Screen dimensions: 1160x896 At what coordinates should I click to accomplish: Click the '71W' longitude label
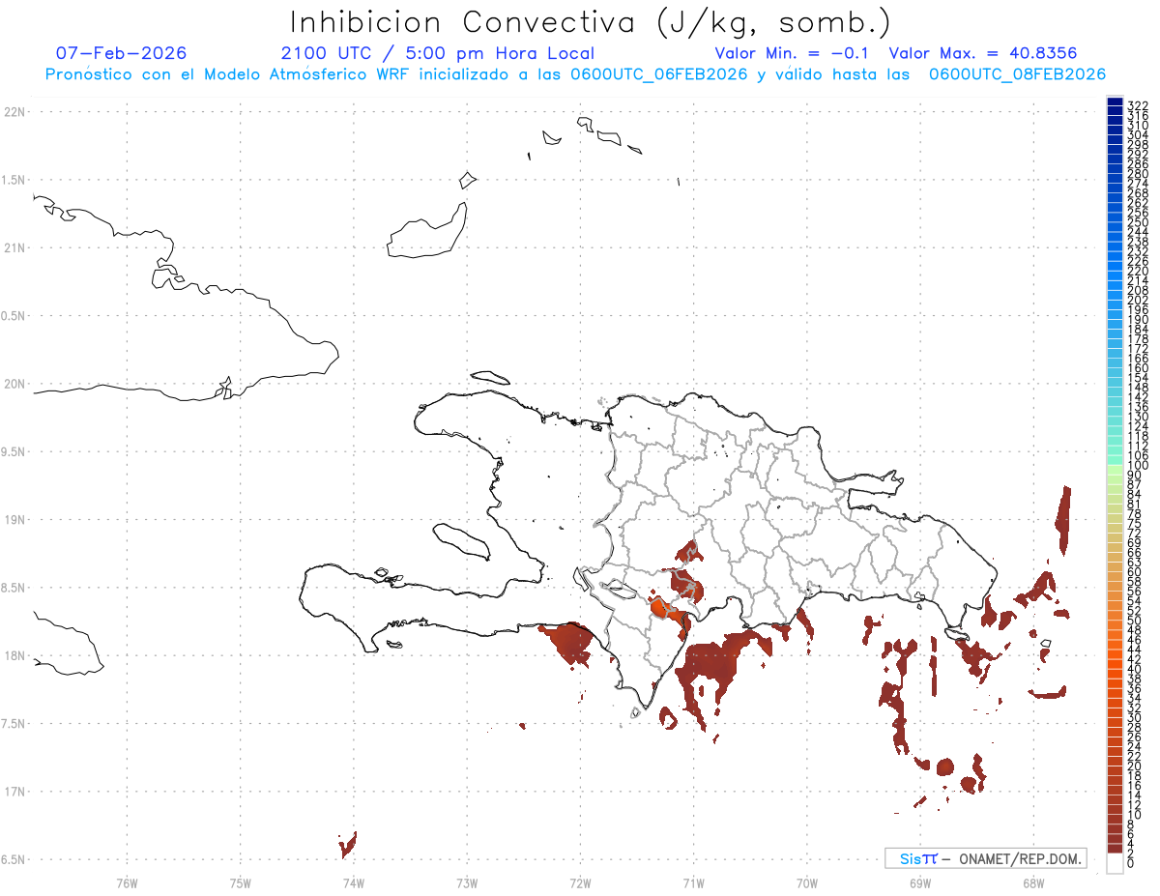pyautogui.click(x=693, y=882)
